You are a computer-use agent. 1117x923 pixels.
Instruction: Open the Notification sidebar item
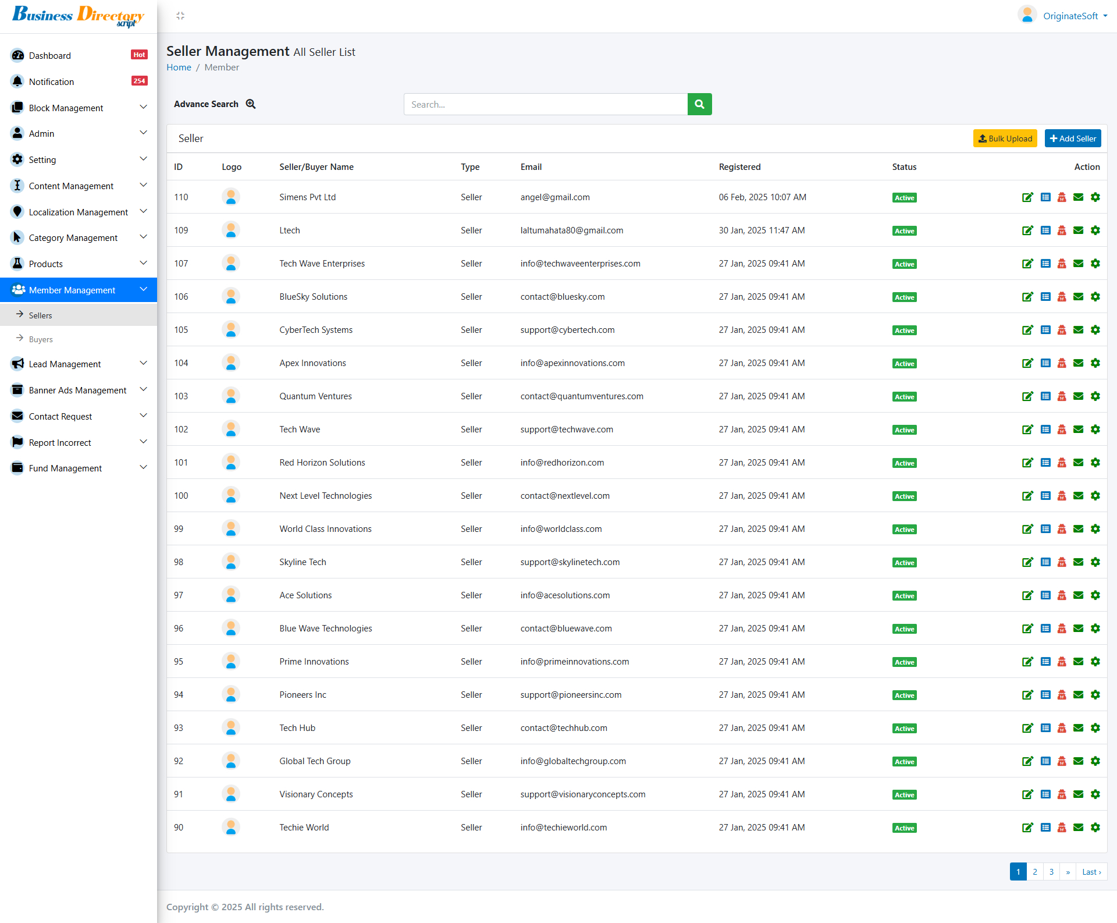point(51,82)
